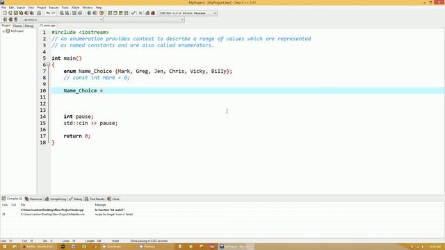Viewport: 445px width, 250px height.
Task: Open the Windows Start button
Action: [x=4, y=247]
